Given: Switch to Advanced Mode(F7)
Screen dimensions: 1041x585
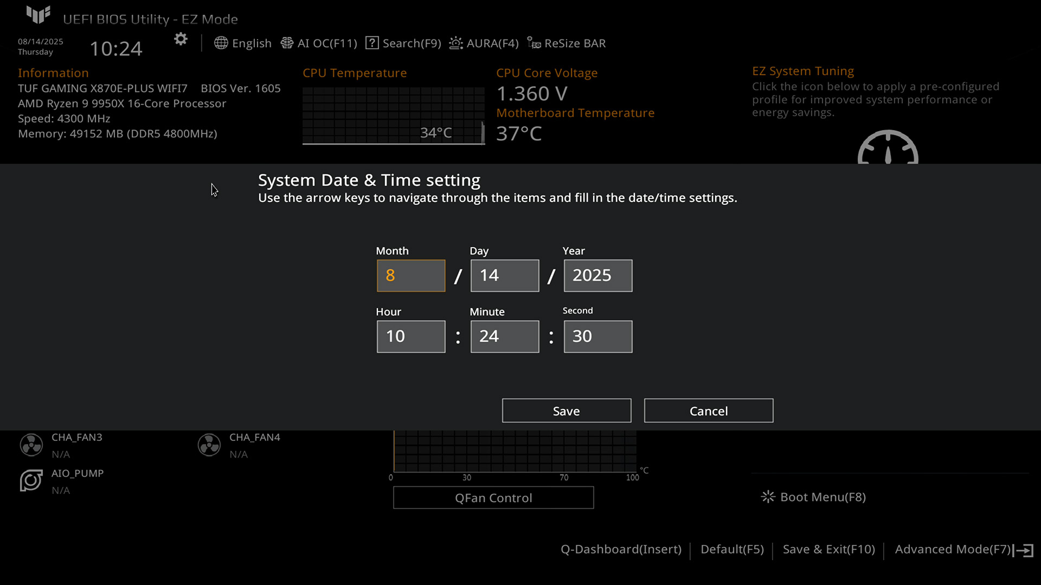Looking at the screenshot, I should (953, 550).
